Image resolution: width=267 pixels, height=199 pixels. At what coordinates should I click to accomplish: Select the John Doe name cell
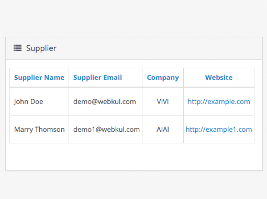39,101
